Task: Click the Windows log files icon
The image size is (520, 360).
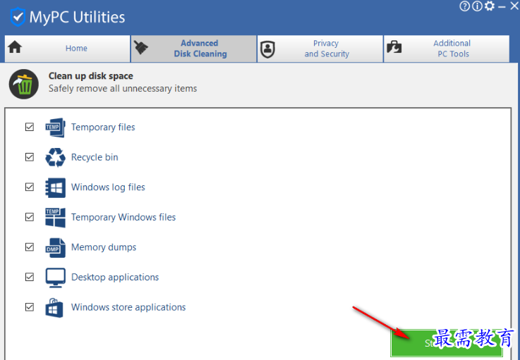Action: (x=55, y=187)
